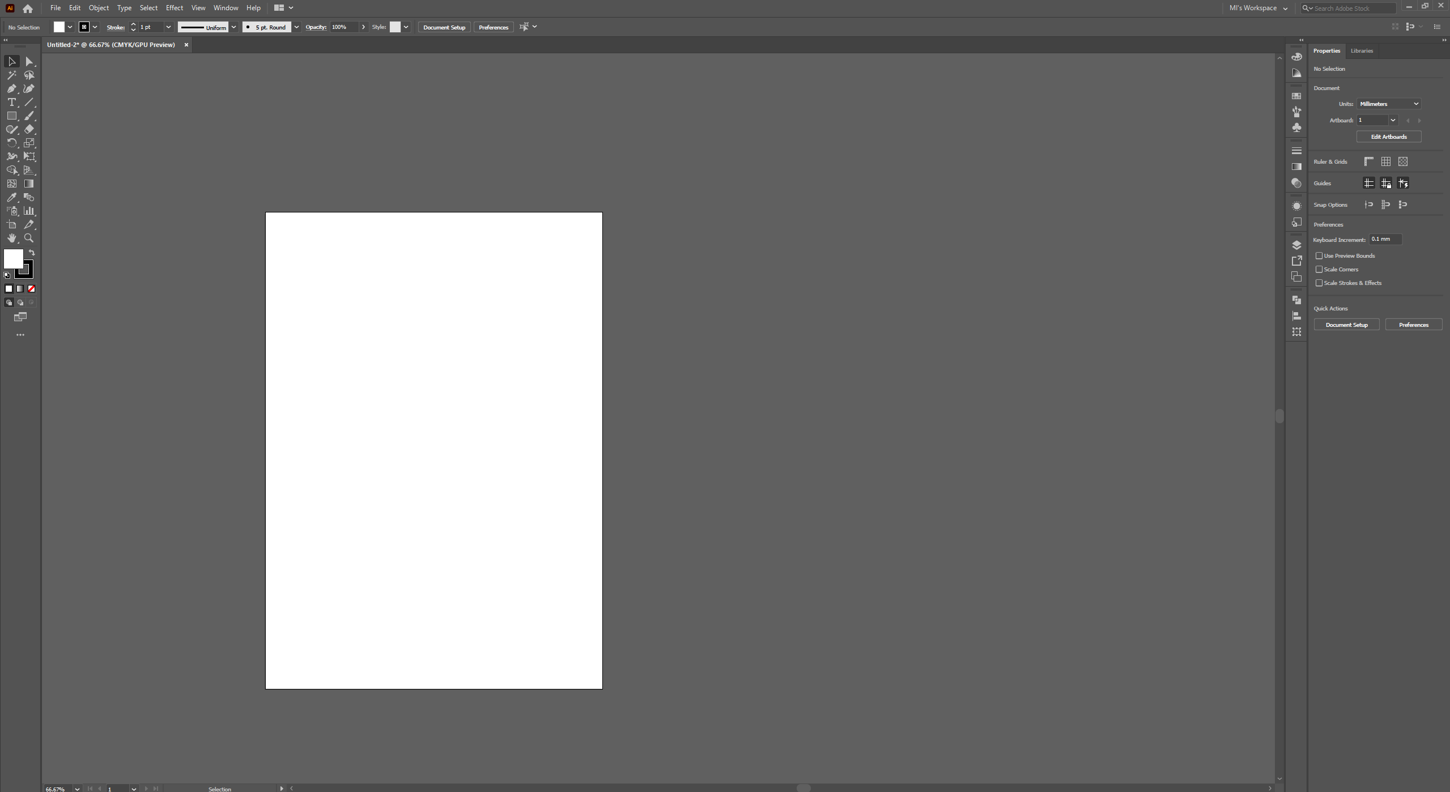Screen dimensions: 1450x792
Task: Open the Effect menu
Action: point(174,8)
